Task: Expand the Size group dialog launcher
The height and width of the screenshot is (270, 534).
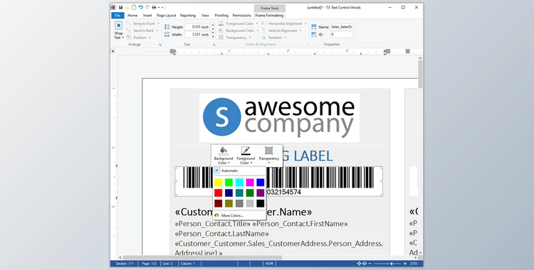Action: pyautogui.click(x=214, y=45)
